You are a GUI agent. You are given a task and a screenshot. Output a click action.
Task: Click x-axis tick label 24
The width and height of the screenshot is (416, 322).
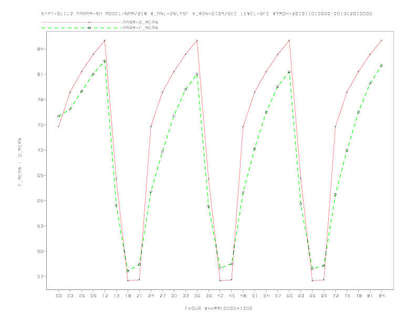click(151, 296)
